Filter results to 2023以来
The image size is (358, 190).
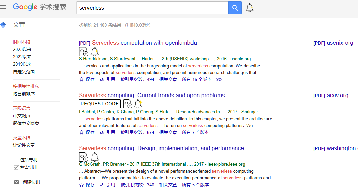22,49
